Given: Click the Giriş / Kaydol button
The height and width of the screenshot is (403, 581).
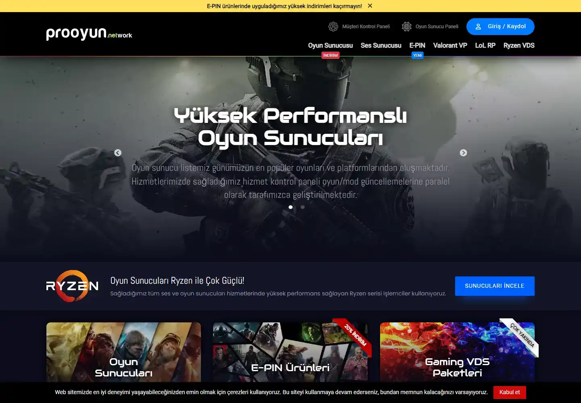Looking at the screenshot, I should [500, 27].
